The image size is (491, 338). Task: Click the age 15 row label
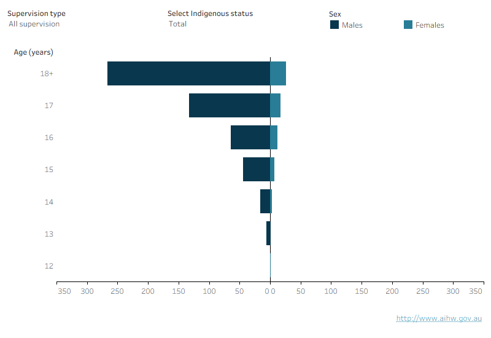tap(49, 170)
